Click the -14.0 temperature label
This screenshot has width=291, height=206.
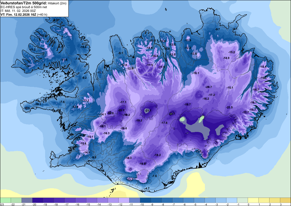coord(149,48)
